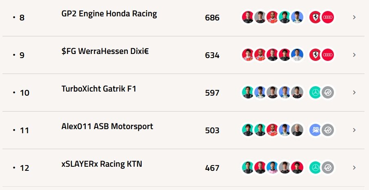369x190 pixels.
Task: Click Racing Bulls logo in Alex011 row
Action: tap(316, 130)
